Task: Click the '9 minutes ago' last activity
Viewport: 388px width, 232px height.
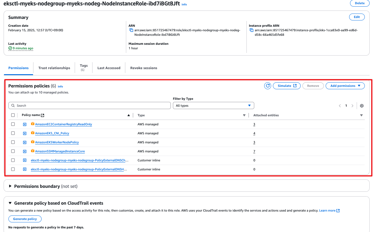Action: pyautogui.click(x=23, y=48)
